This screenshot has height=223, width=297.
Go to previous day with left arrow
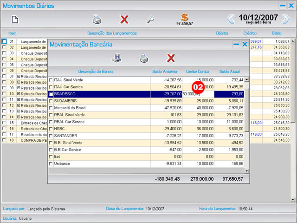[x=231, y=19]
